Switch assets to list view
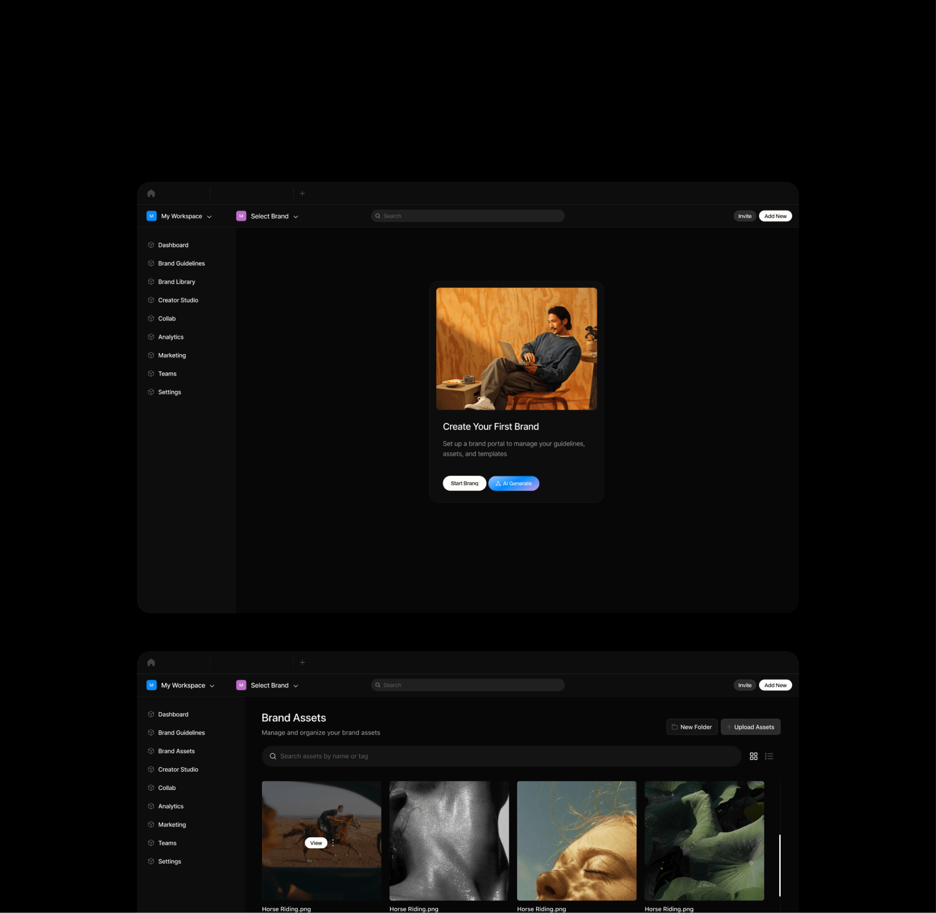The image size is (936, 913). (x=769, y=756)
